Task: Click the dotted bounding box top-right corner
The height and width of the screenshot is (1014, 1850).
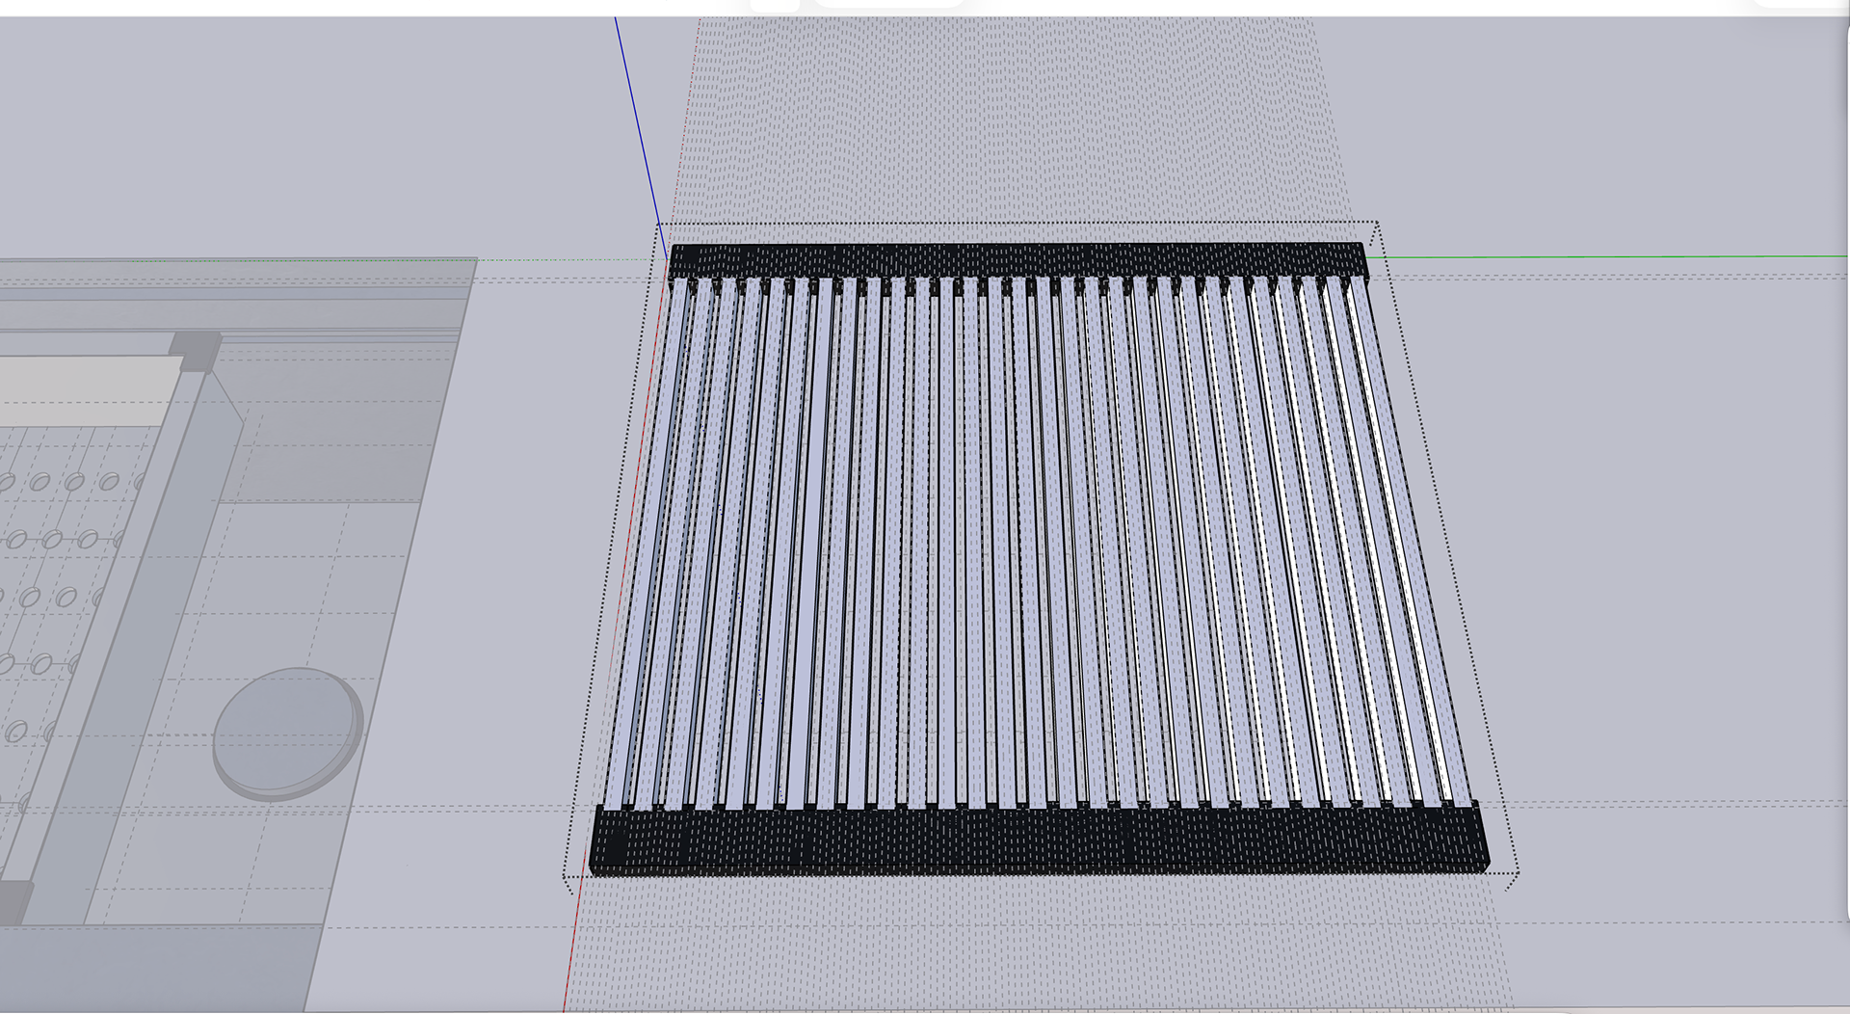Action: (x=1377, y=223)
